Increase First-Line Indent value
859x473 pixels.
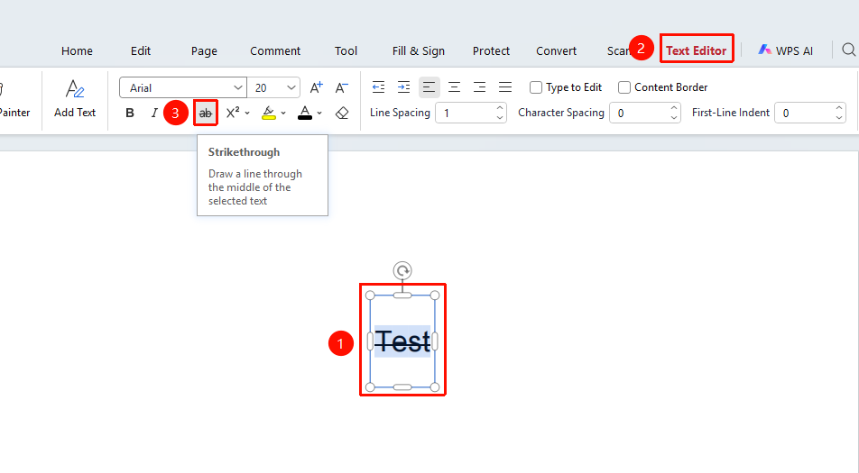coord(839,108)
